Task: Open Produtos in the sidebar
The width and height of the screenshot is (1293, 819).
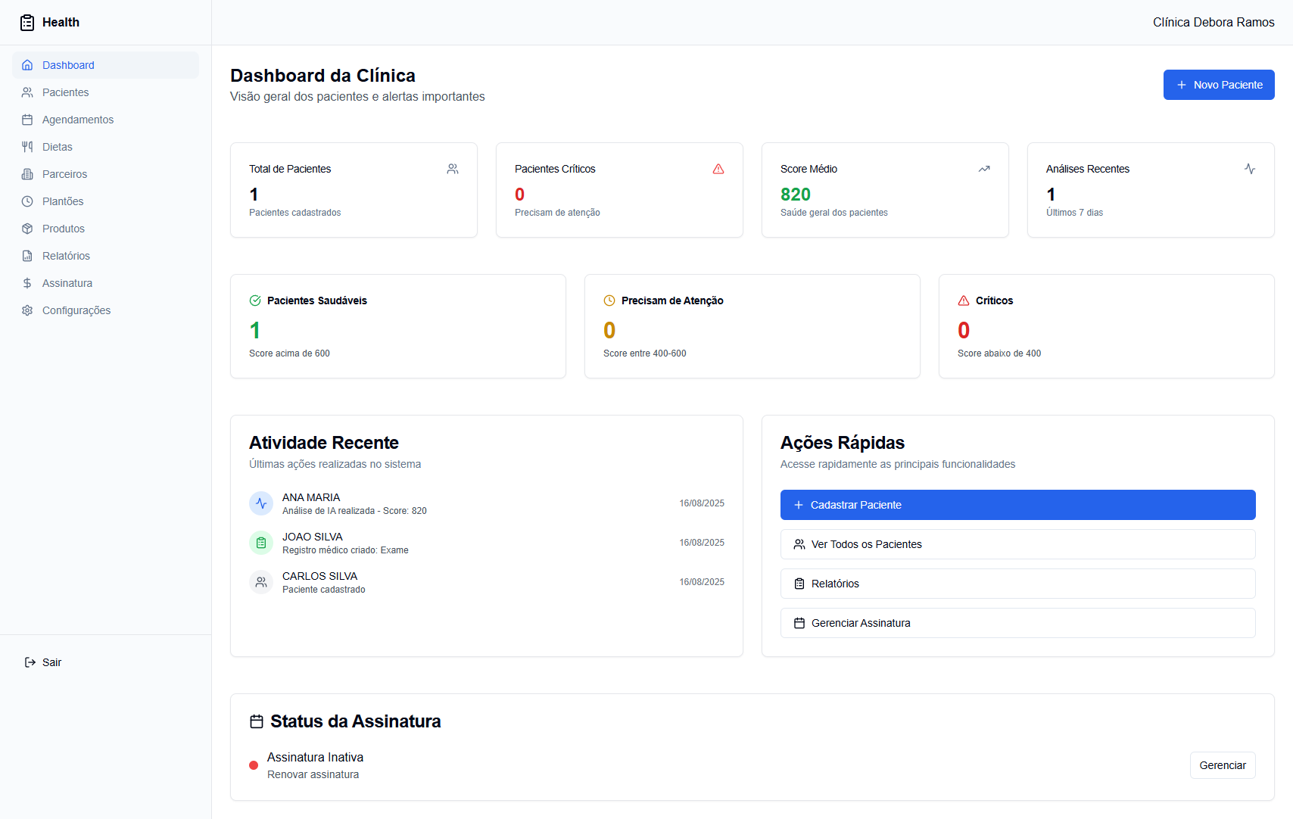Action: coord(105,229)
